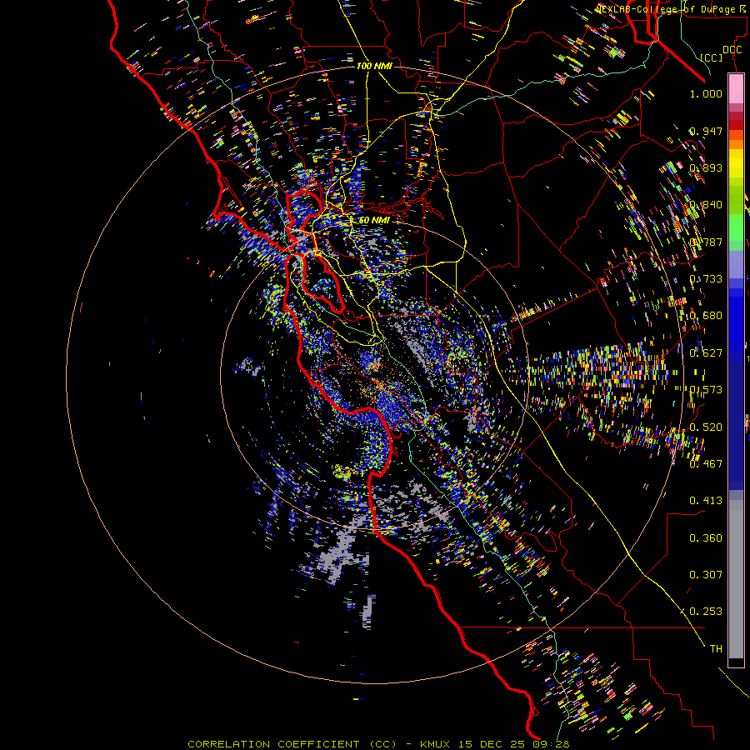Screen dimensions: 750x750
Task: Click the 50 NMI range ring label
Action: (374, 220)
